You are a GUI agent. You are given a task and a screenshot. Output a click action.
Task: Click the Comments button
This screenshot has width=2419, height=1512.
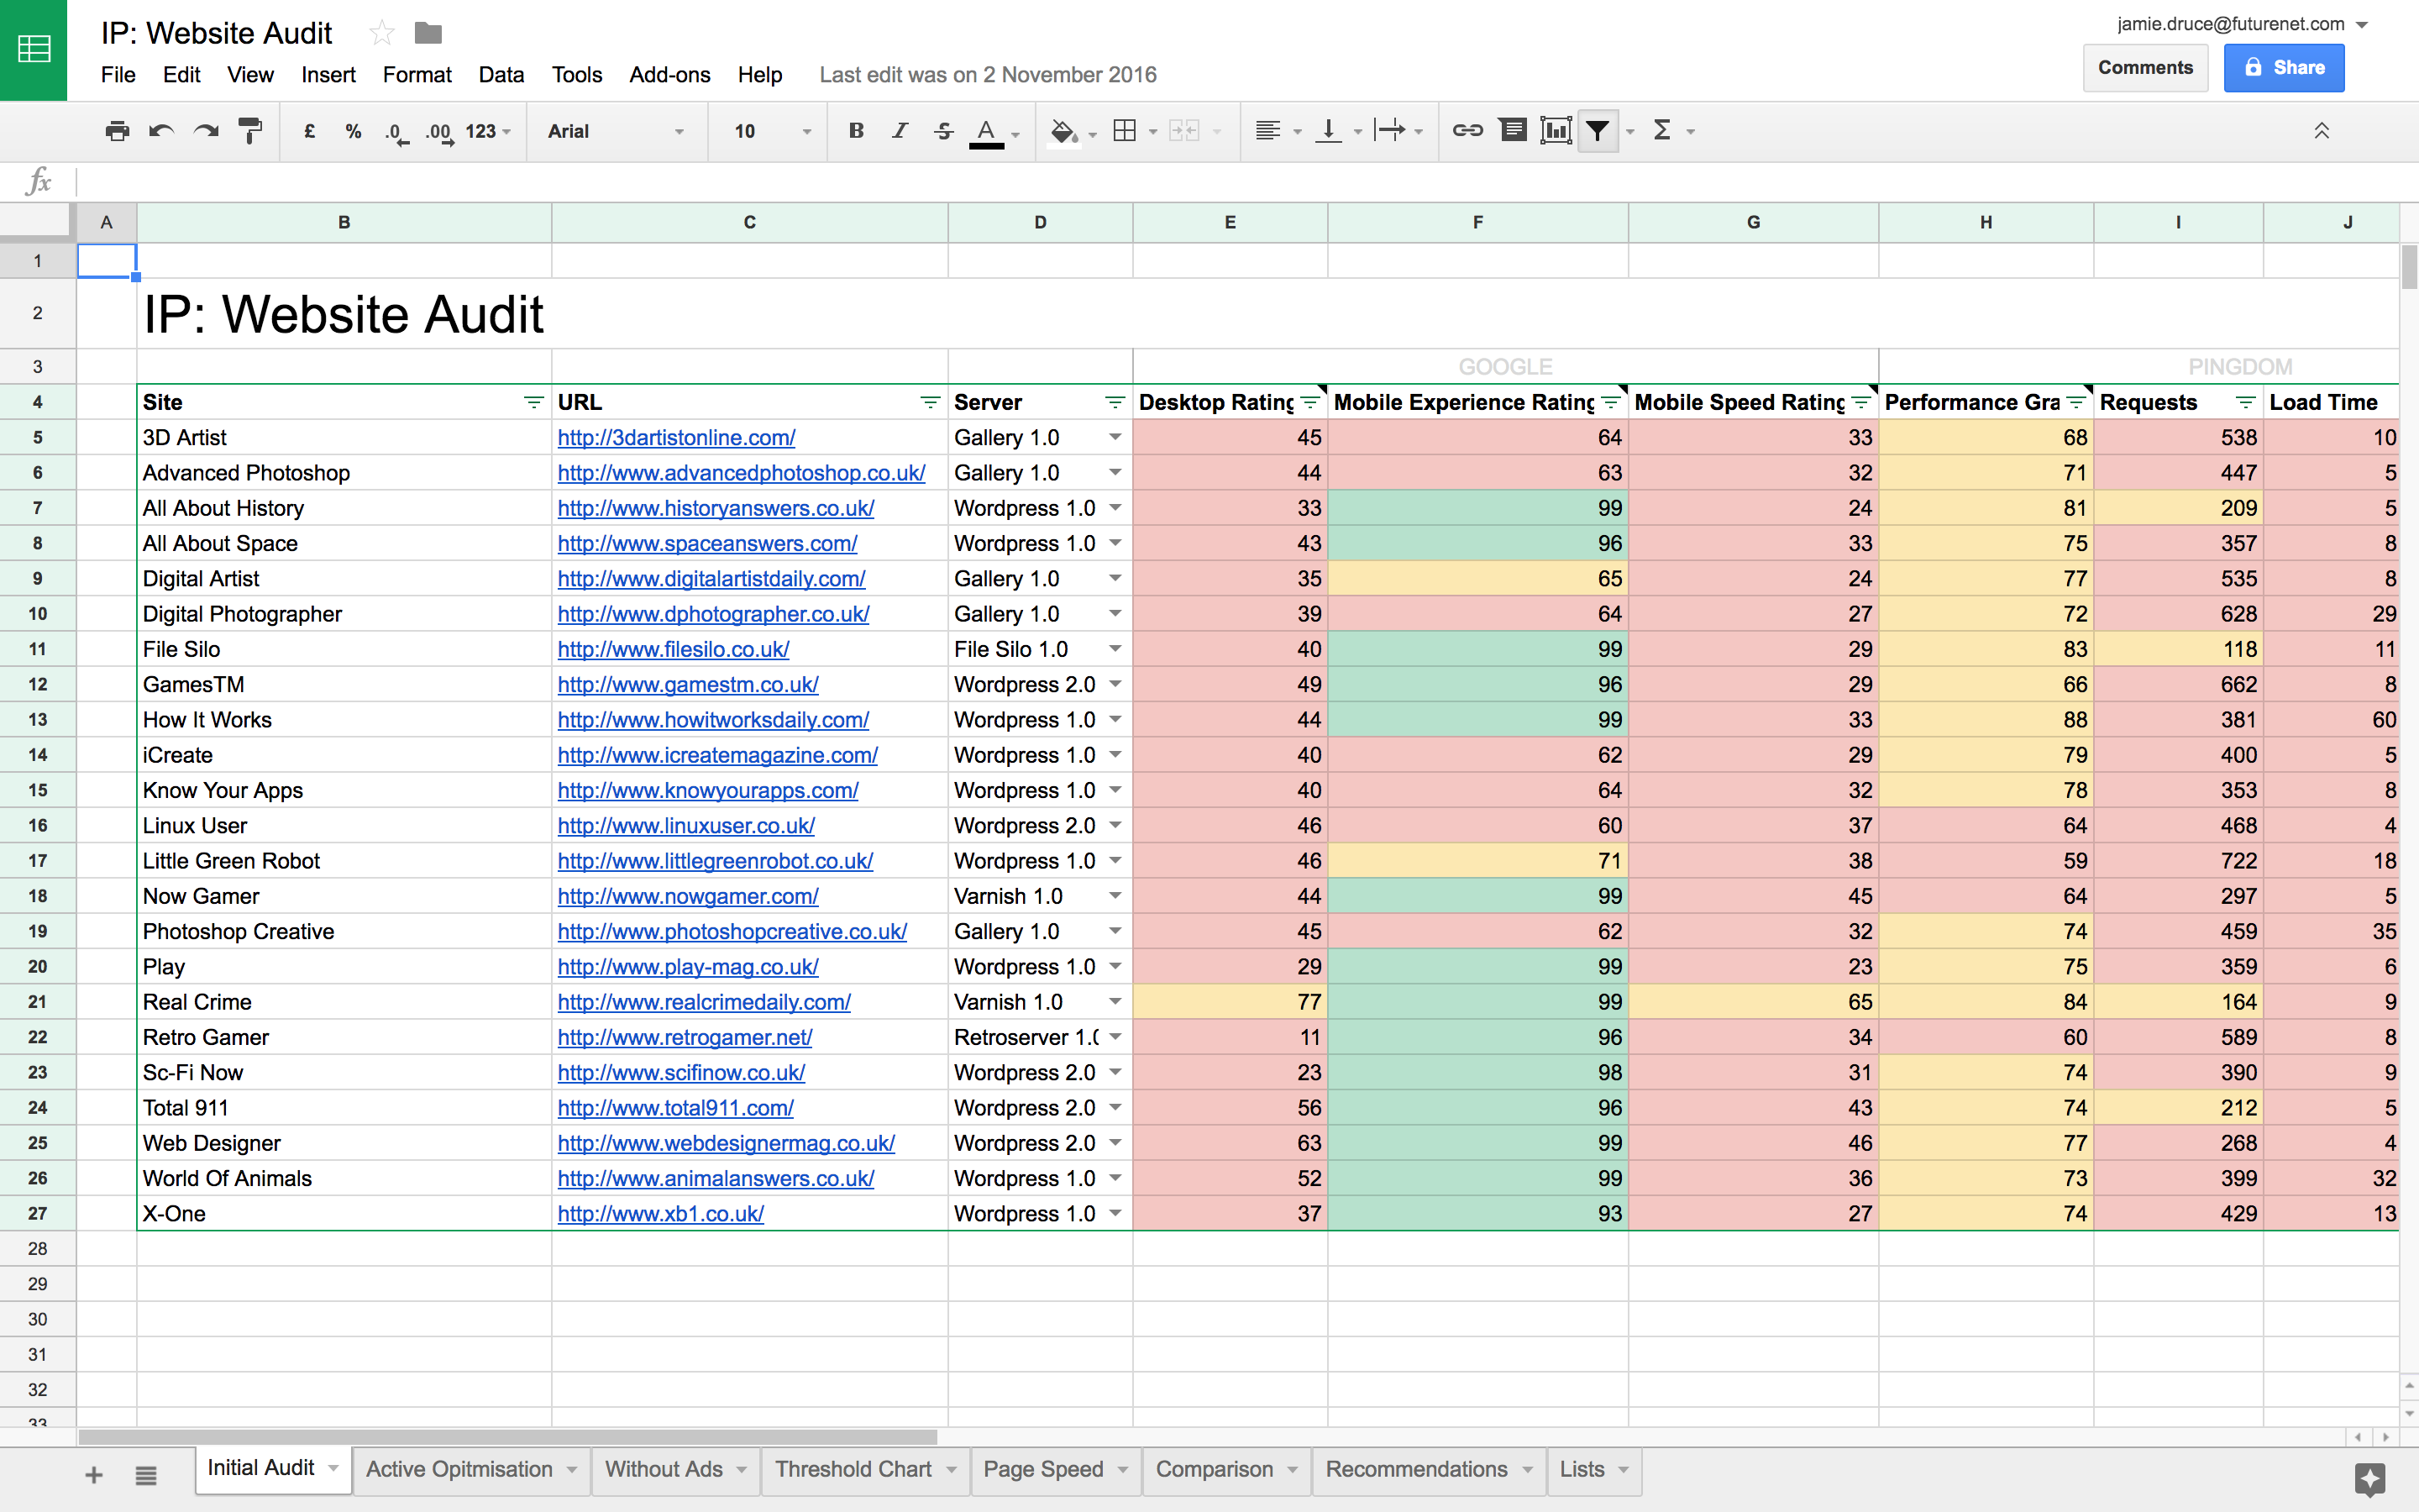pos(2145,68)
